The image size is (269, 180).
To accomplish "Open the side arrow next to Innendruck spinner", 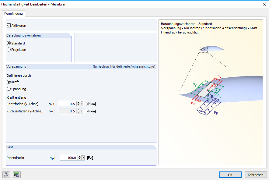I will [83, 157].
